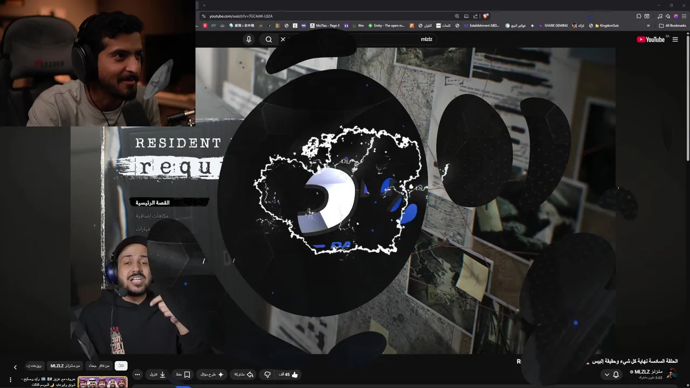Click the video title الحلقة السادسة text
This screenshot has width=690, height=388.
pyautogui.click(x=634, y=361)
